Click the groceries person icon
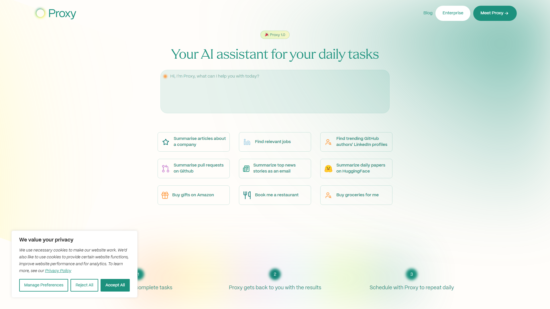 [328, 195]
